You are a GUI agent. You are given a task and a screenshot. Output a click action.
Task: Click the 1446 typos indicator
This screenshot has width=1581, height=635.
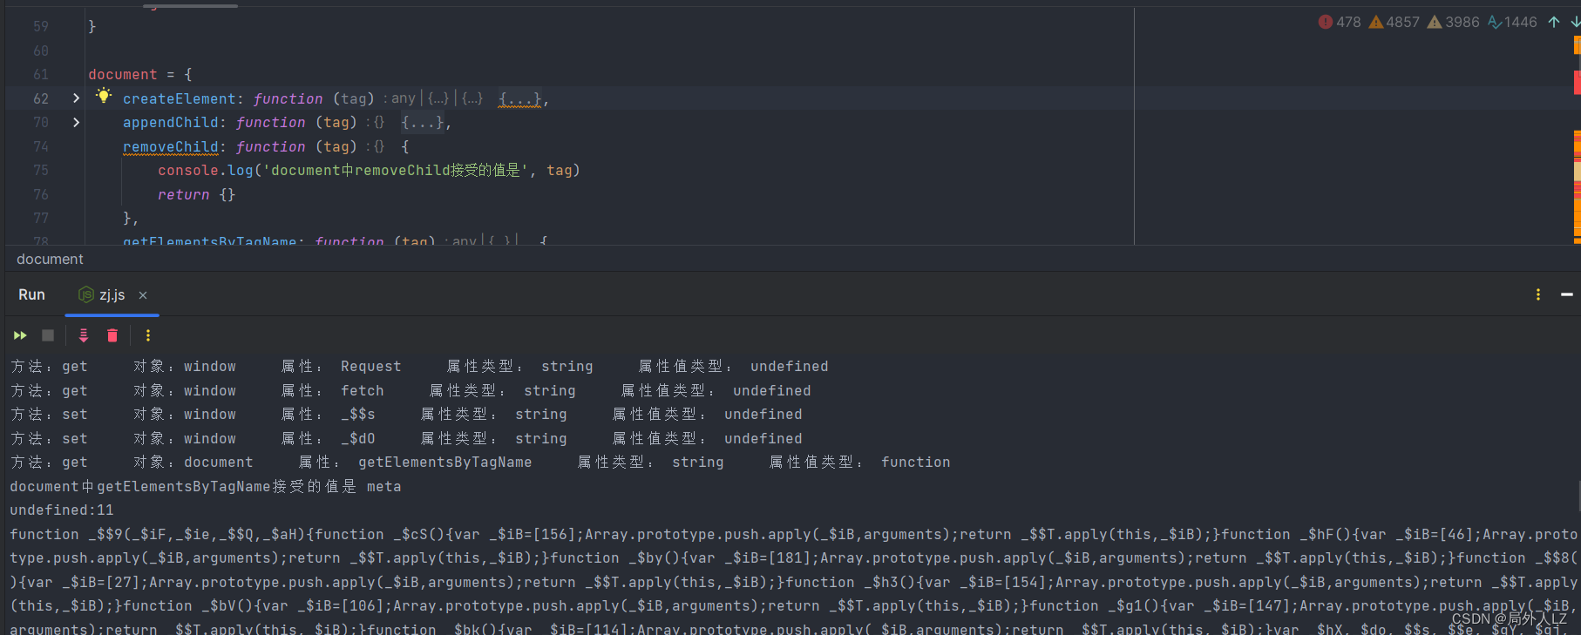tap(1512, 22)
